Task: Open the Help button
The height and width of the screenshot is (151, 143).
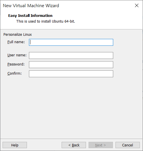Action: (x=15, y=145)
